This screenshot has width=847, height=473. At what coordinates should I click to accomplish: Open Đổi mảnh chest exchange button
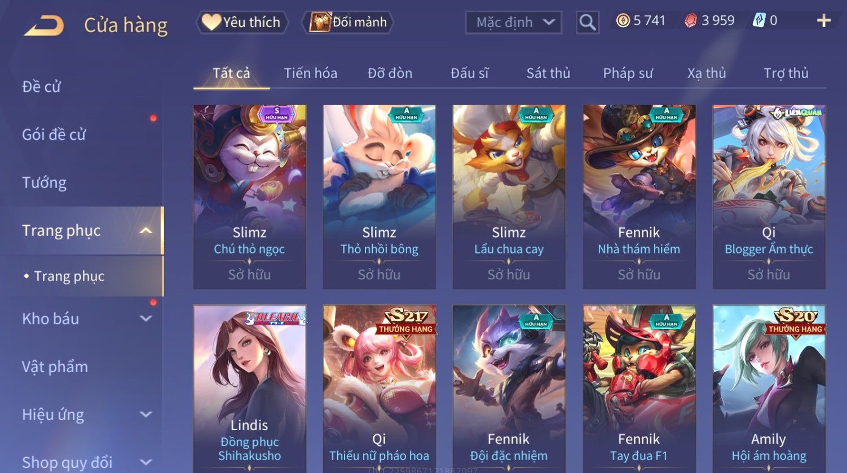(348, 23)
